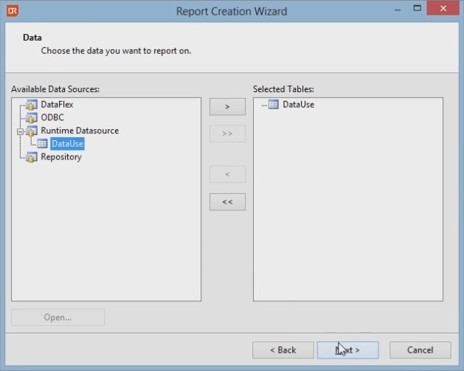
Task: Go to previous step with Back button
Action: (283, 350)
